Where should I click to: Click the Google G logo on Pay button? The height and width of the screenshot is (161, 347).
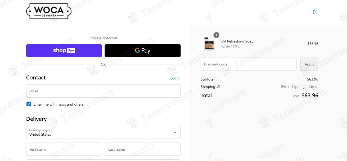[137, 50]
